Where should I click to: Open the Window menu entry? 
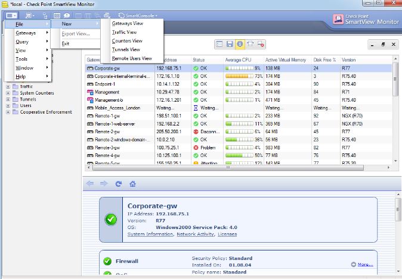(28, 68)
